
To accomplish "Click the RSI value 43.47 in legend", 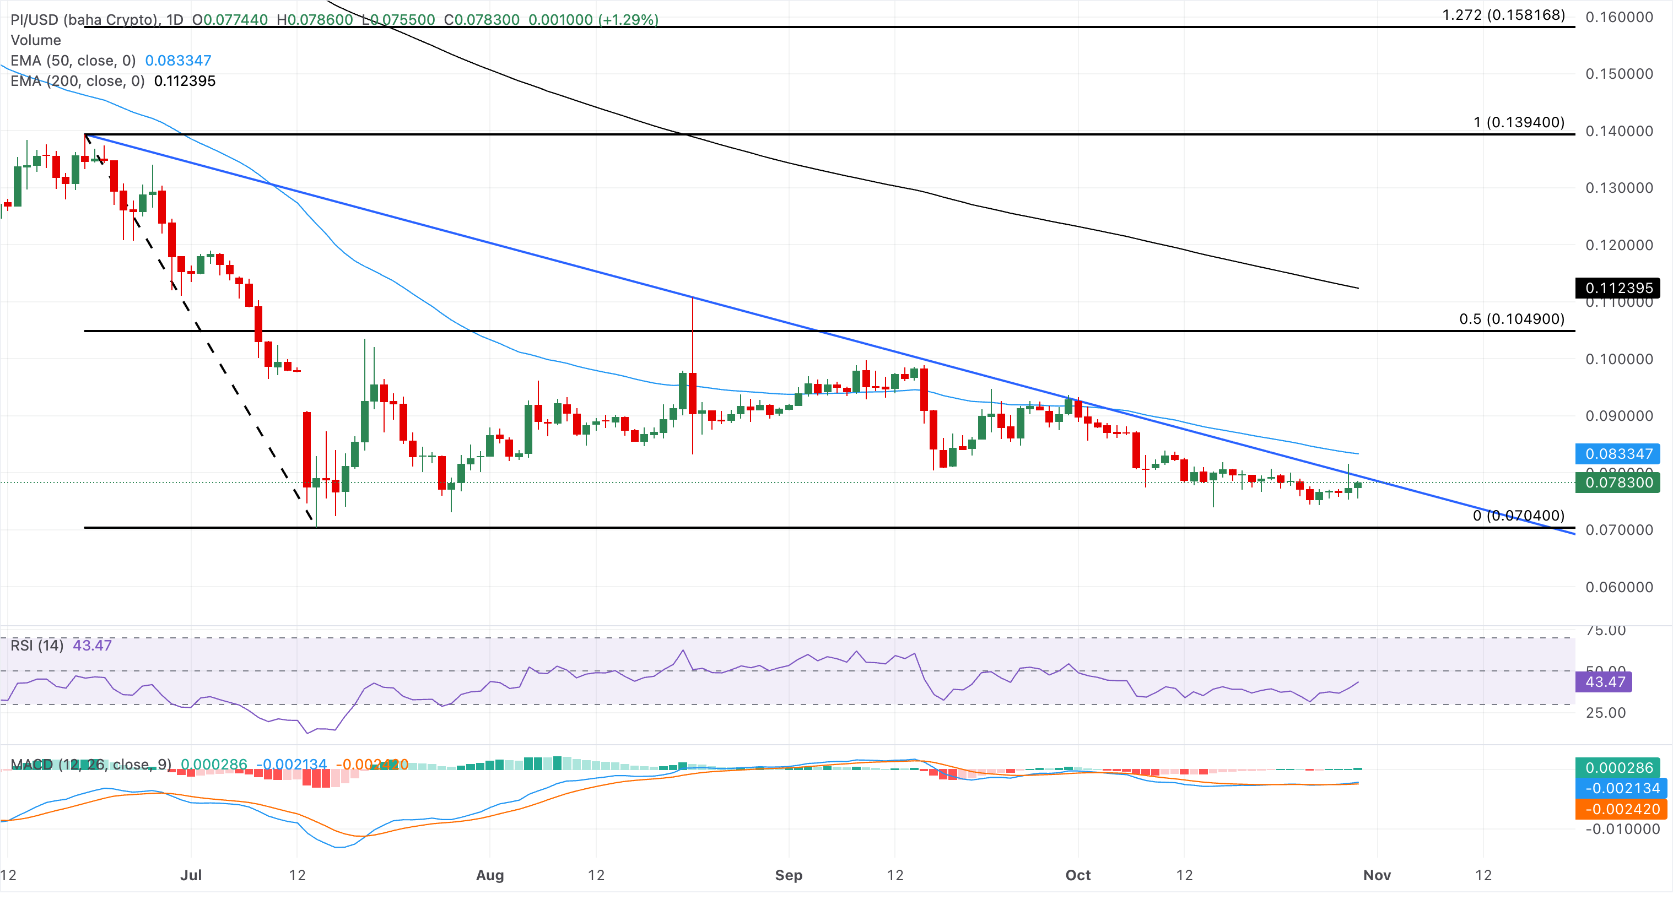I will coord(92,646).
